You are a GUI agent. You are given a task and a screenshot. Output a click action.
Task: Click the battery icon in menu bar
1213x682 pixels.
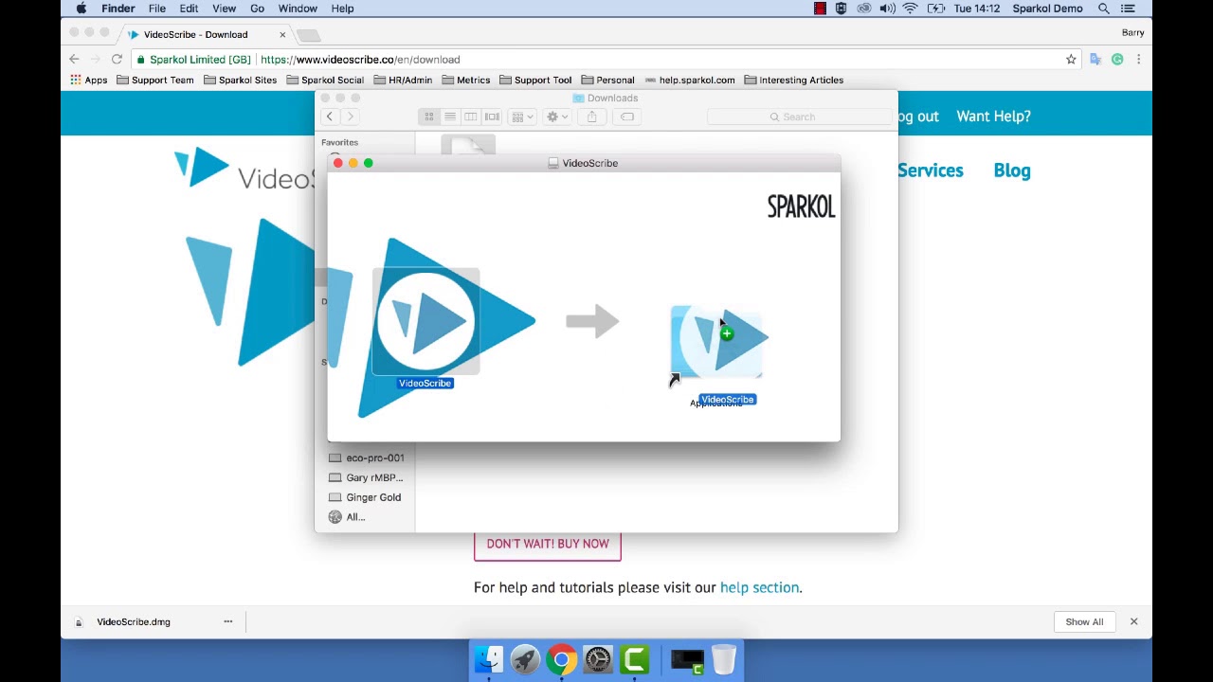tap(936, 9)
